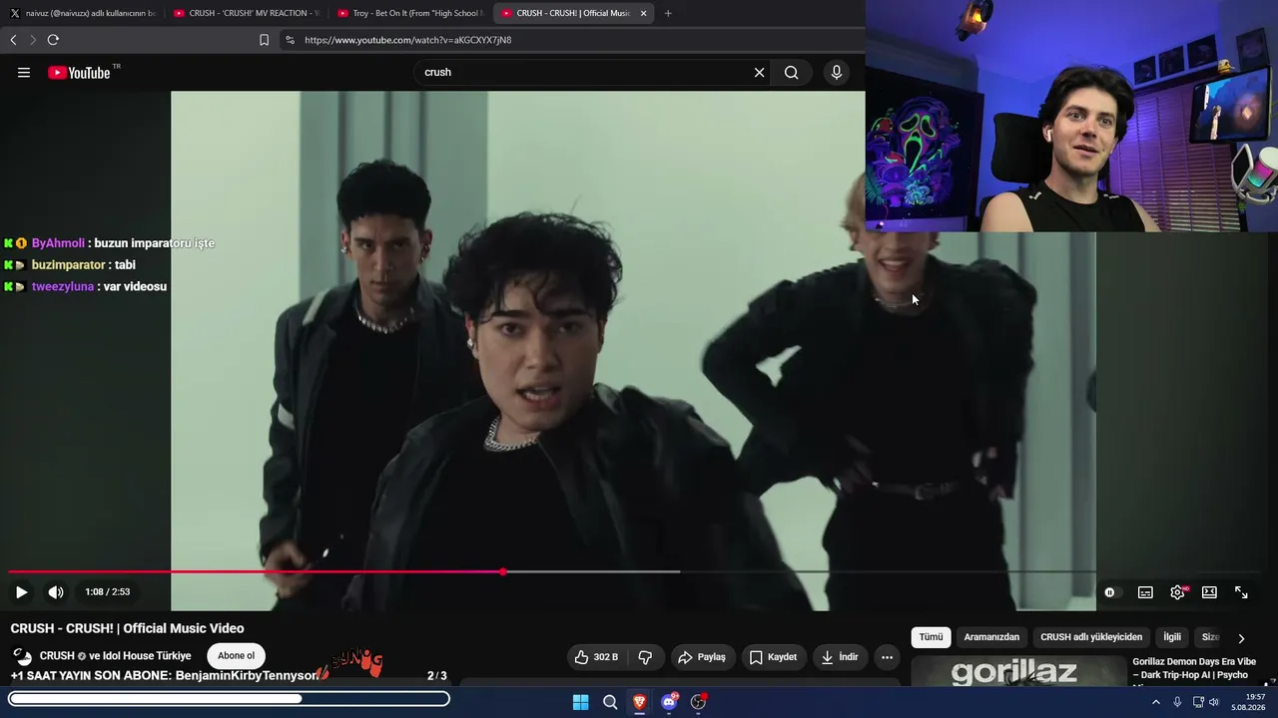Open network settings from the tray
The image size is (1278, 718).
pos(1198,702)
